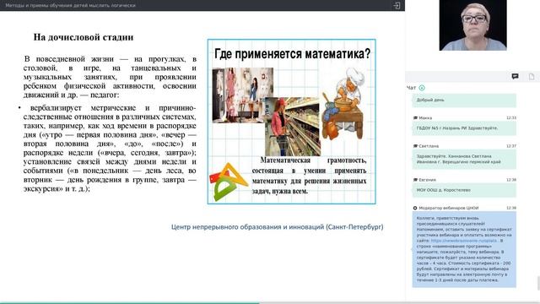Click the webinar progress bar at the bottom
The height and width of the screenshot is (304, 540).
click(x=270, y=303)
